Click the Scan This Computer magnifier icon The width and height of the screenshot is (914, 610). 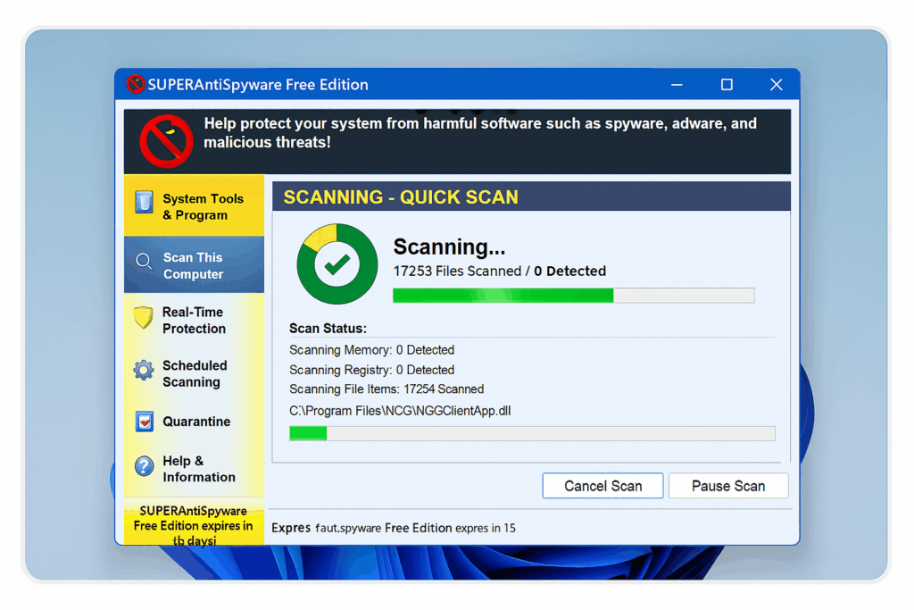coord(144,260)
